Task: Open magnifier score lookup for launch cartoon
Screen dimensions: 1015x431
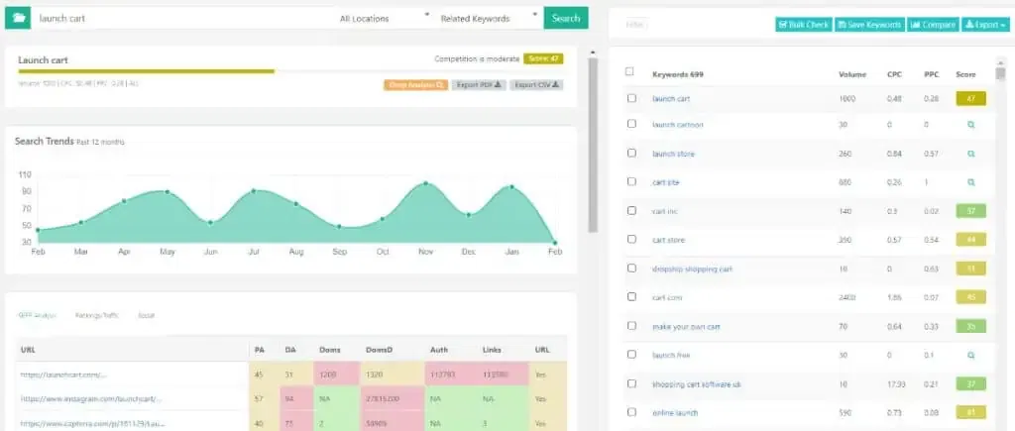Action: (970, 124)
